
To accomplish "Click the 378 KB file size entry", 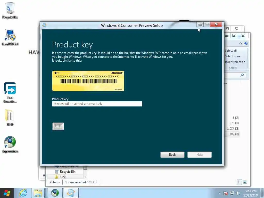I will click(x=234, y=123).
